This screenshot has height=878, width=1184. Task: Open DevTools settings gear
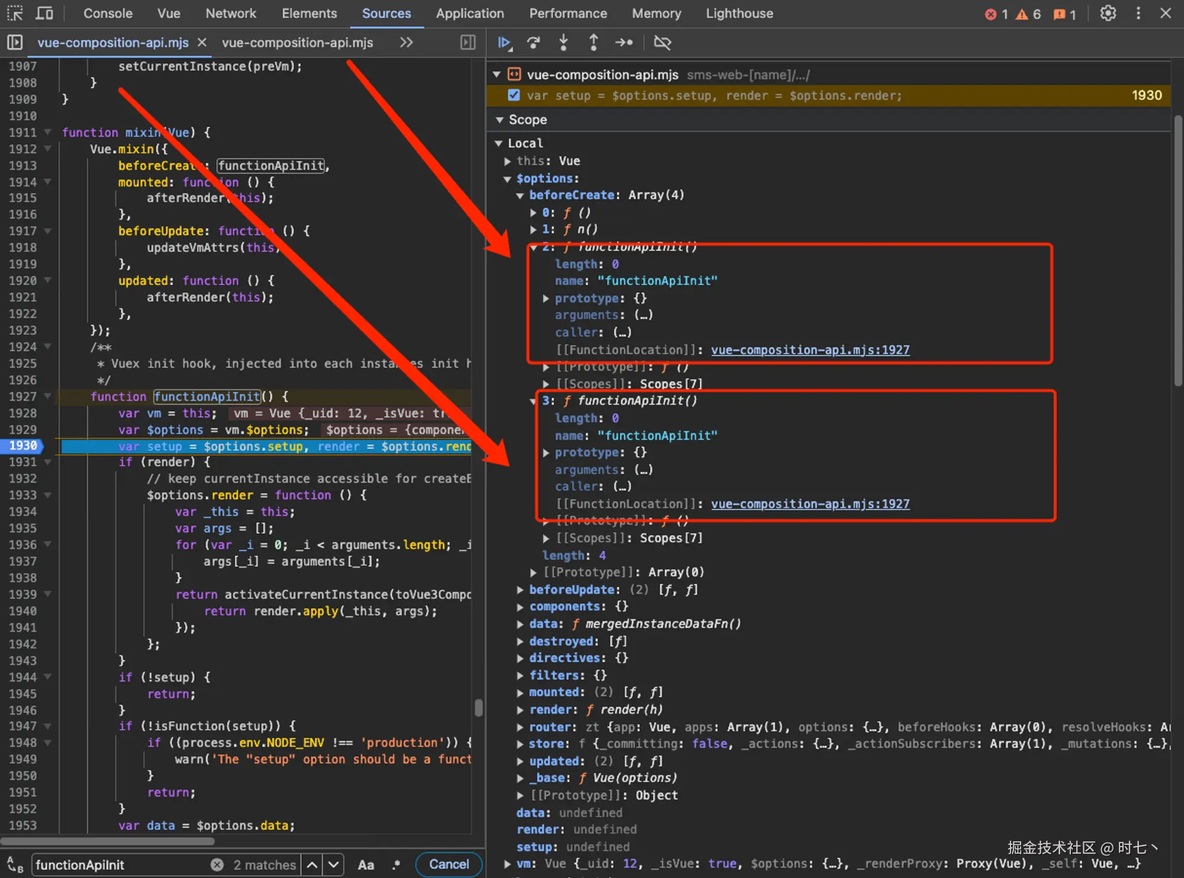[x=1108, y=14]
